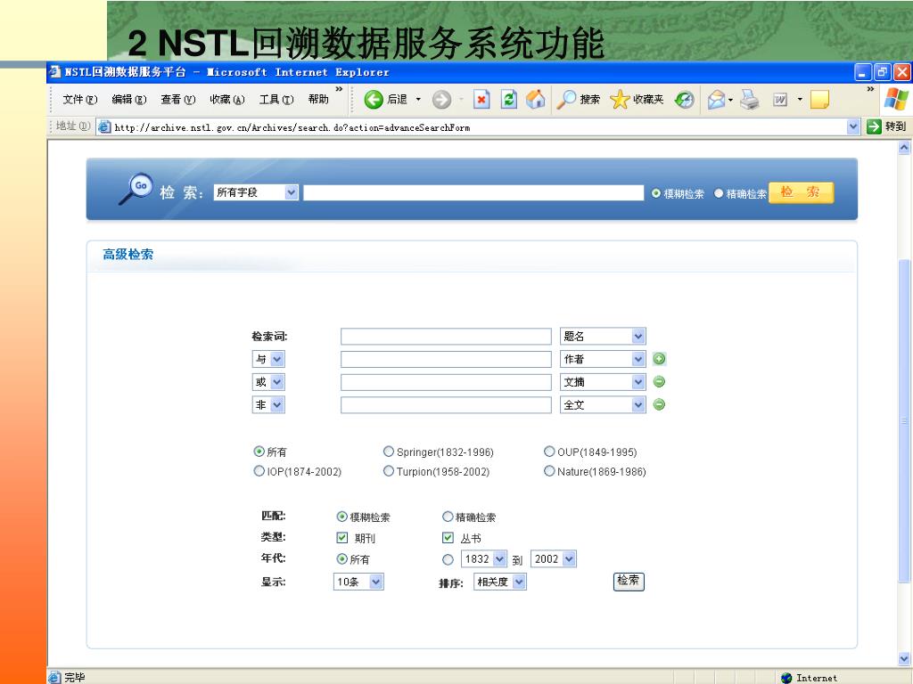Image resolution: width=913 pixels, height=684 pixels.
Task: Select 精确检索 radio in 匹配 row
Action: coord(448,517)
